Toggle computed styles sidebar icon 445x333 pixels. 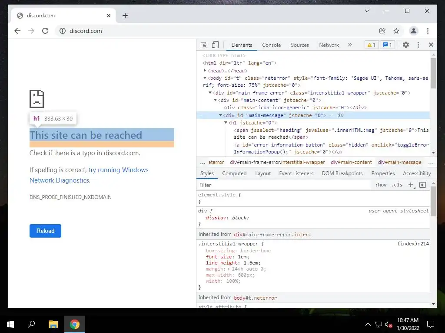422,185
